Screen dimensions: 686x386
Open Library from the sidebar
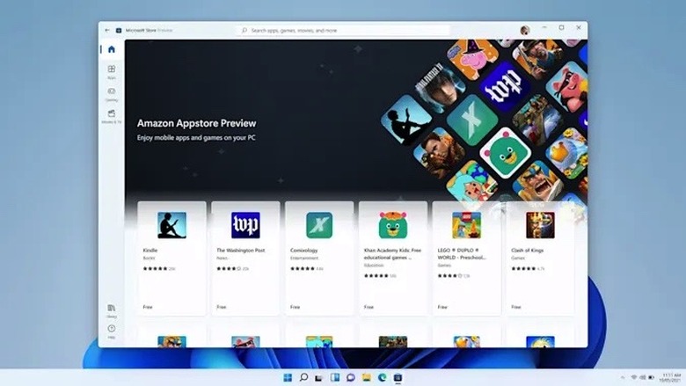[x=112, y=310]
